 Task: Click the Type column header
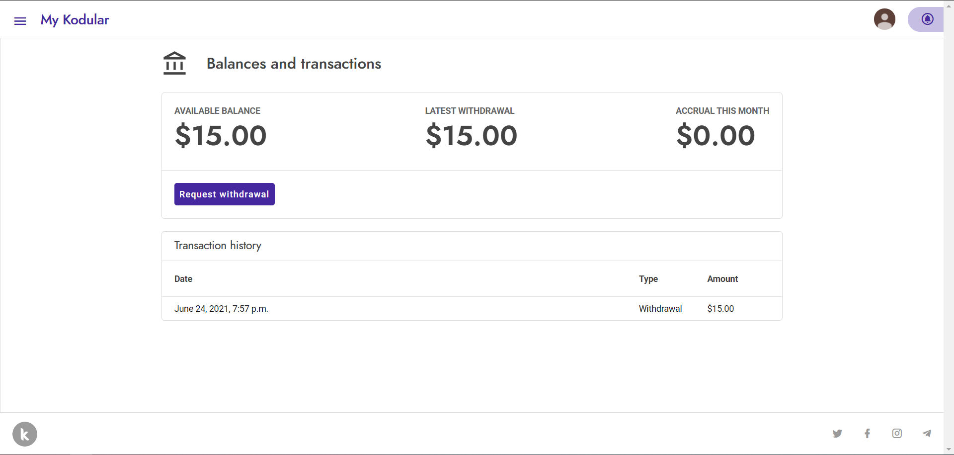pos(648,279)
